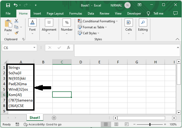Click vertical scrollbar up arrow
This screenshot has height=128, width=182.
(x=179, y=62)
